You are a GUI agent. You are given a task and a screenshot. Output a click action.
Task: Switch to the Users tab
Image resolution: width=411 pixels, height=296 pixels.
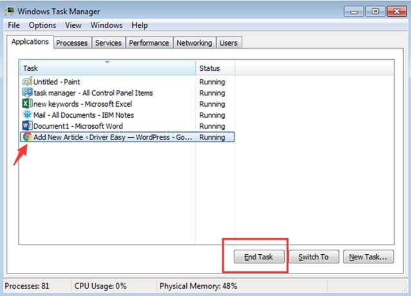[x=229, y=43]
